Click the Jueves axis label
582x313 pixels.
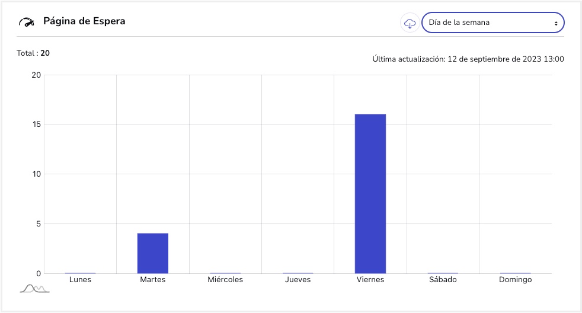coord(298,280)
